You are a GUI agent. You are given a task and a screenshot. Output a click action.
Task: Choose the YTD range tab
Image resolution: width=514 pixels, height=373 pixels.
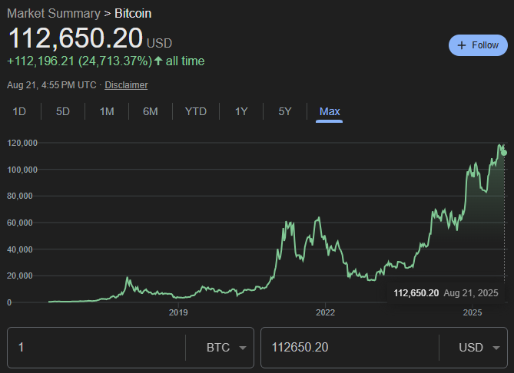point(196,112)
